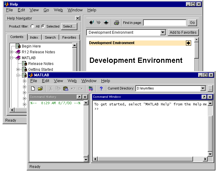The image size is (216, 171).
Task: Click the Find in page text field
Action: pos(164,23)
